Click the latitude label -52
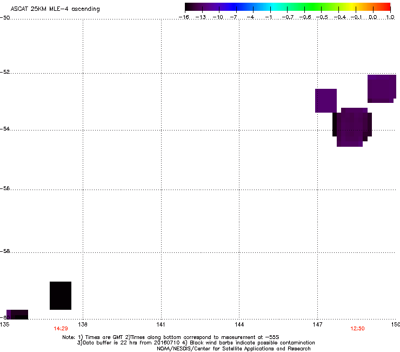This screenshot has width=400, height=352. point(5,72)
